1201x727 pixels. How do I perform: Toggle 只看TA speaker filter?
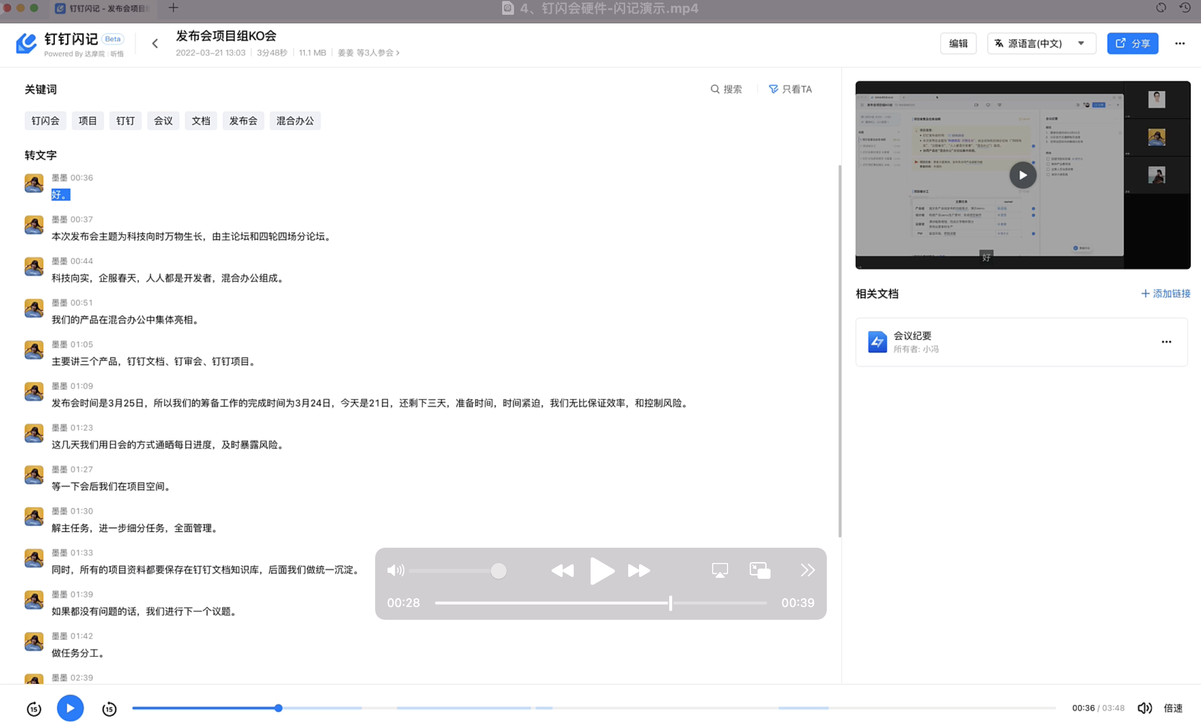790,89
